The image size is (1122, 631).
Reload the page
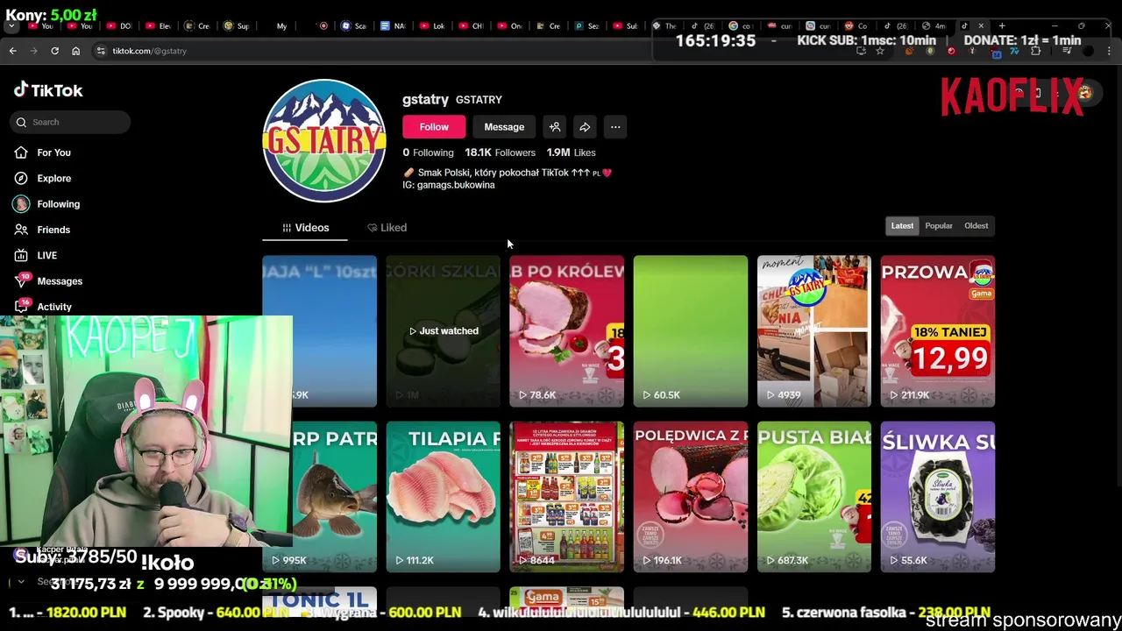54,51
